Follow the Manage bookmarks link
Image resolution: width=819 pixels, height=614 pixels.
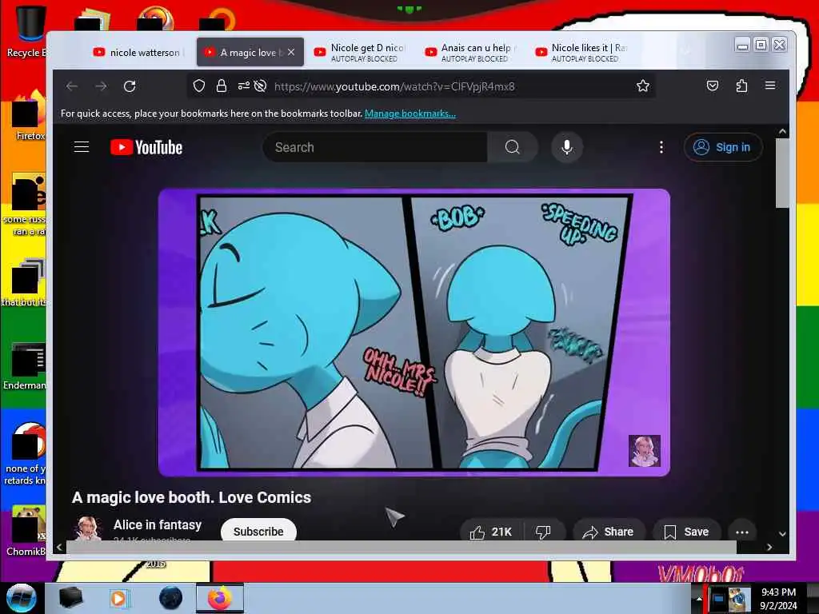410,114
